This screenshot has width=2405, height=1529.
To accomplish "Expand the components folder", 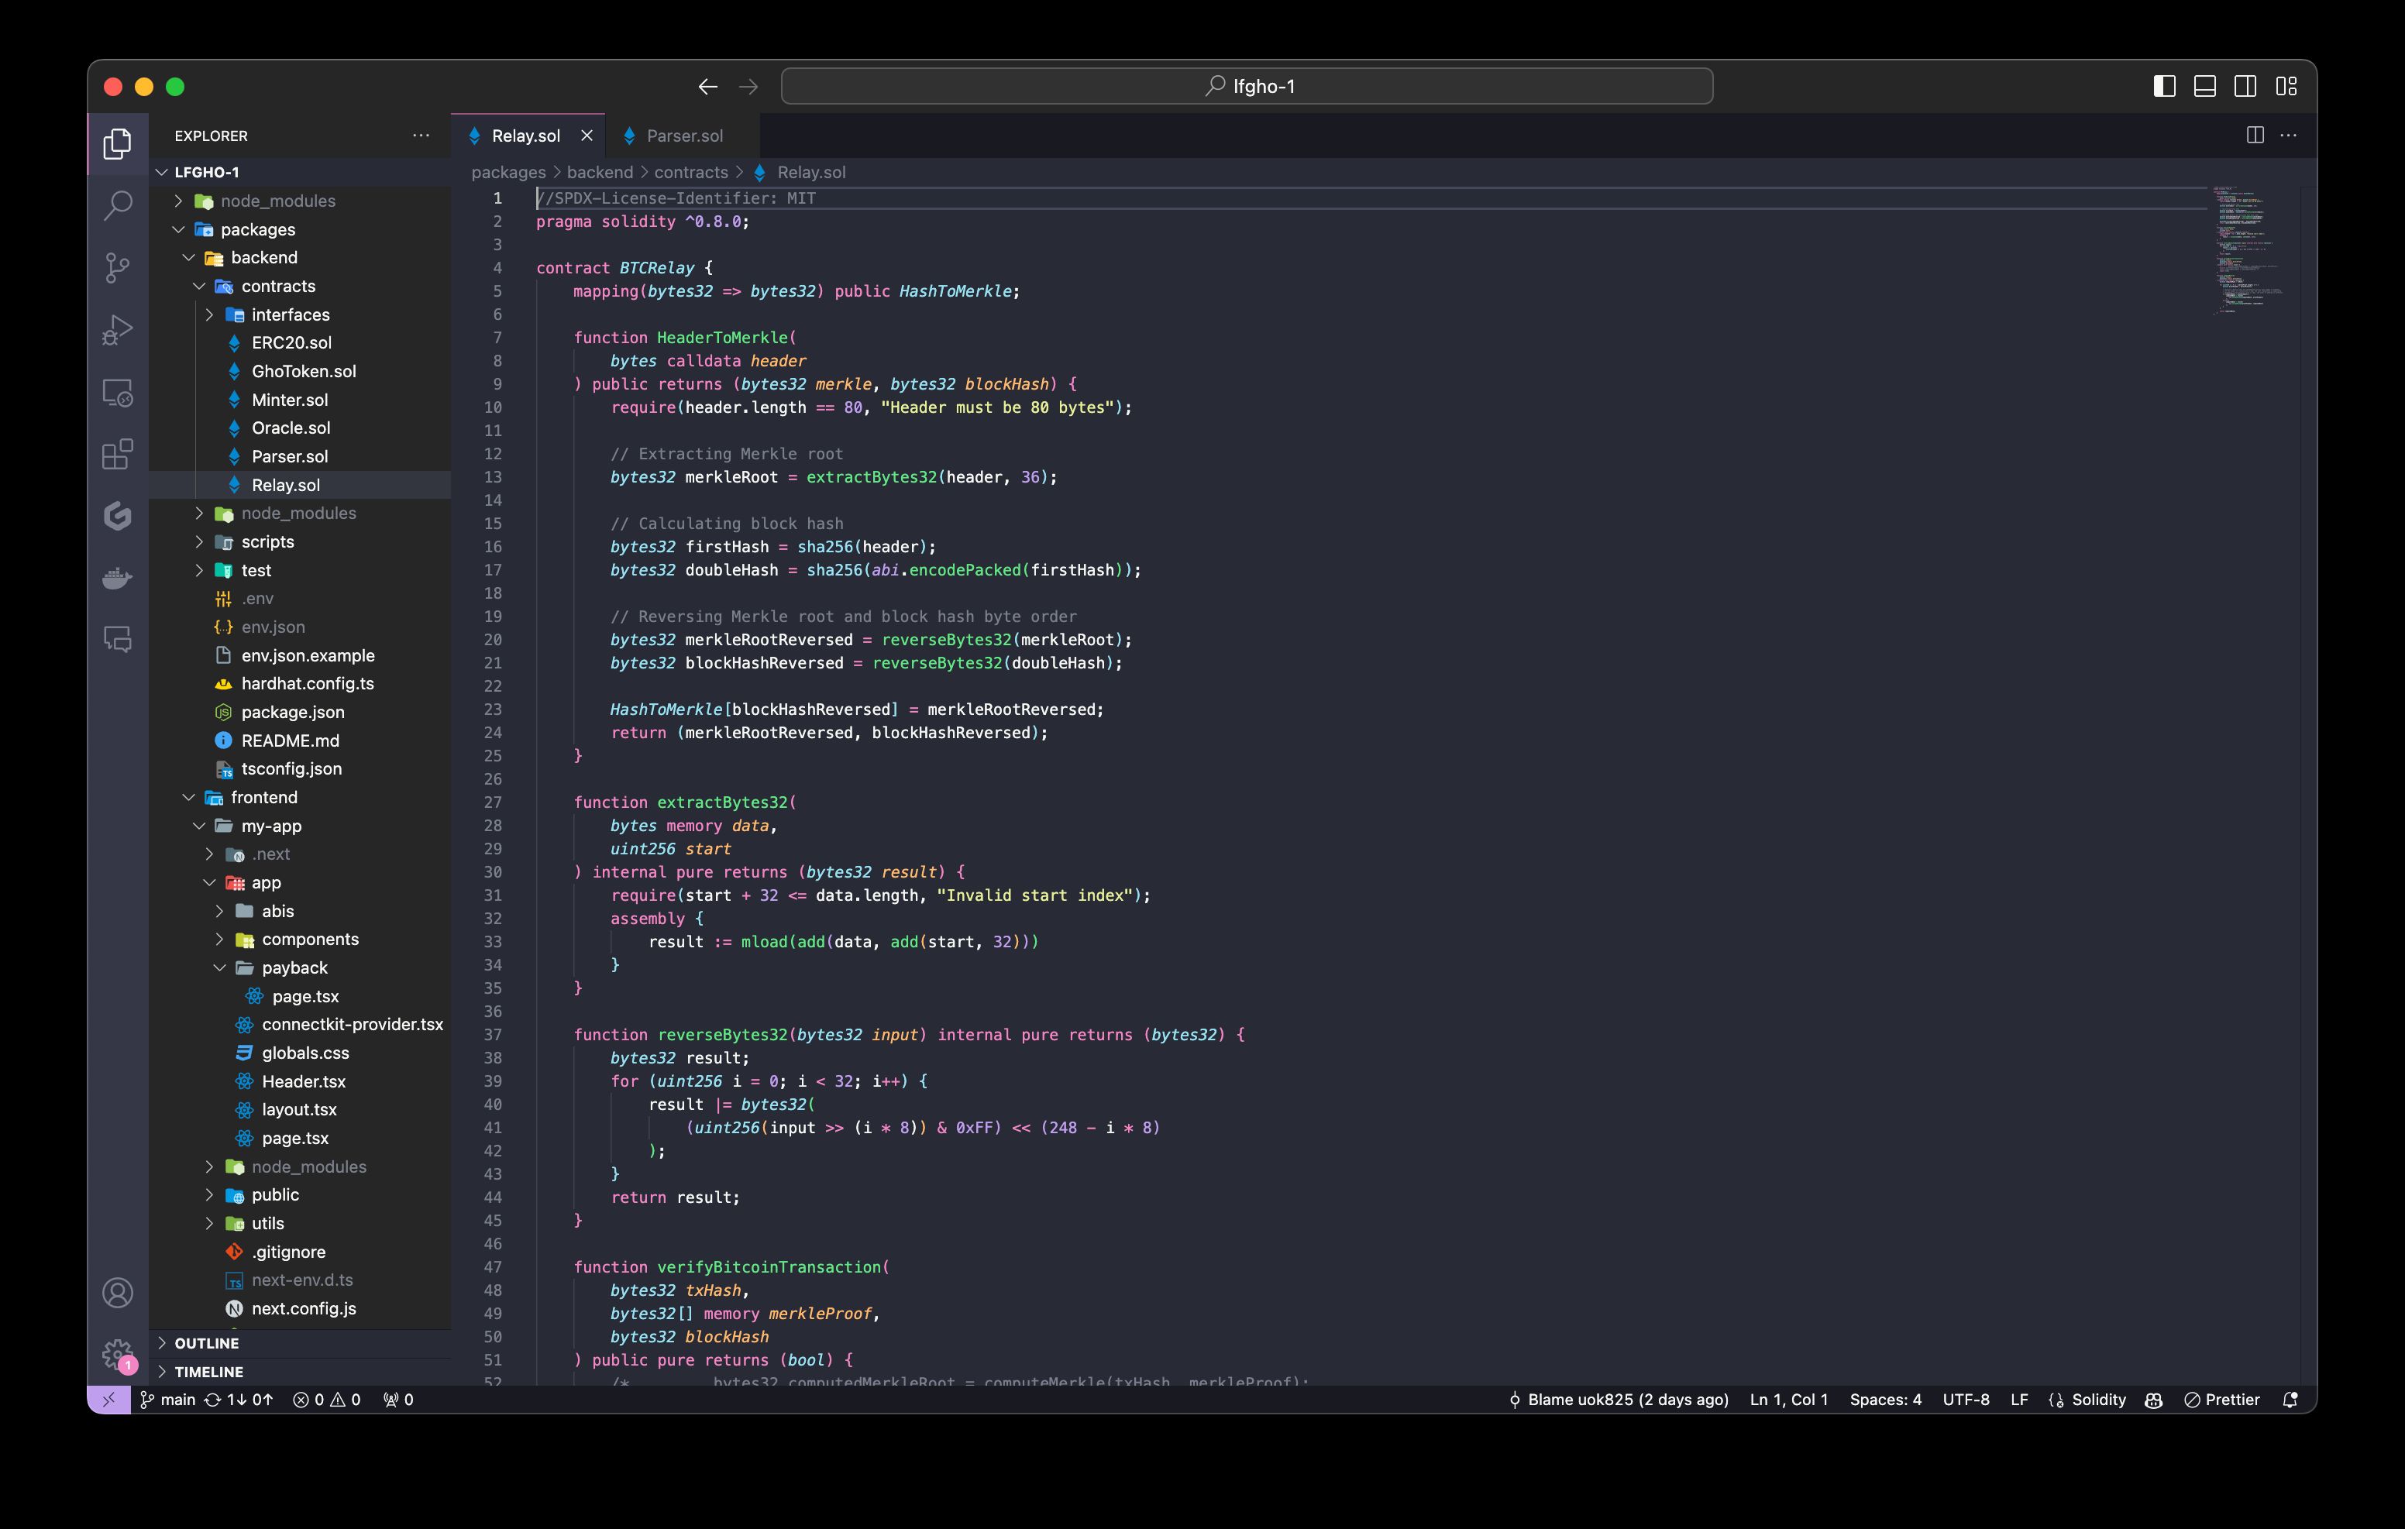I will coord(300,939).
